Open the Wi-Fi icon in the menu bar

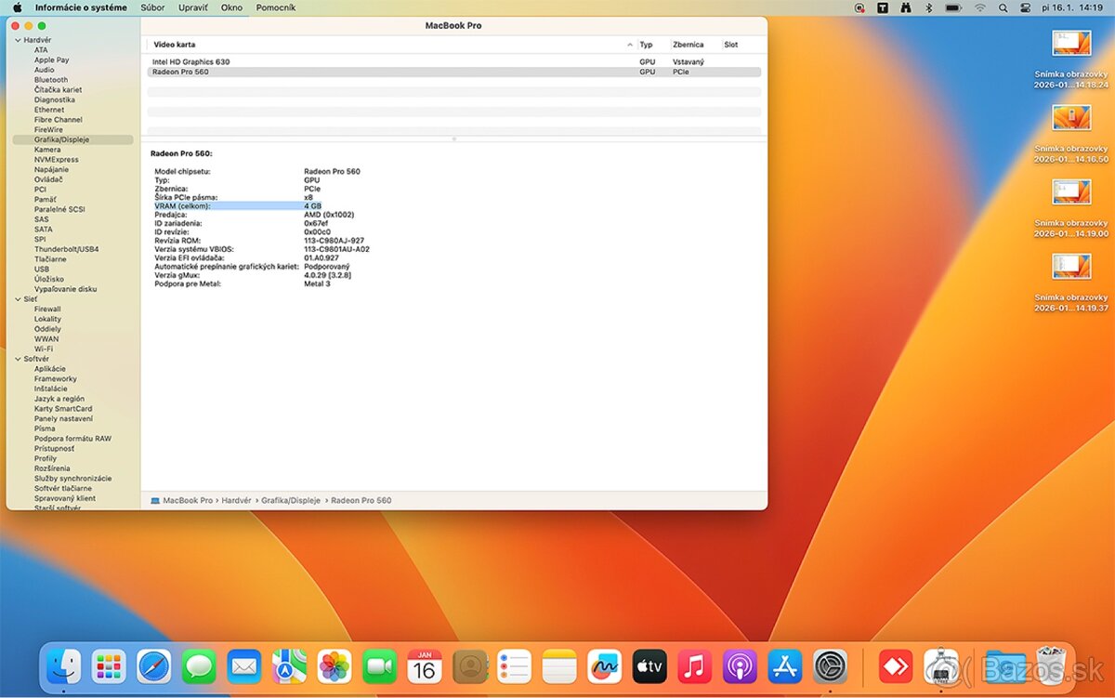(x=979, y=7)
